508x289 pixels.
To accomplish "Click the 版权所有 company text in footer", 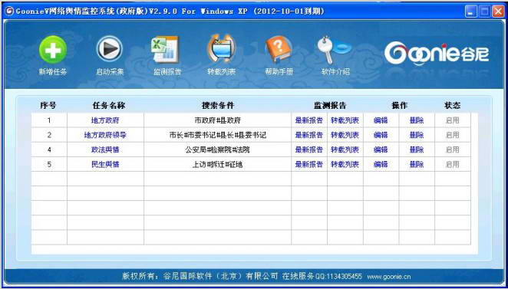I will (x=200, y=277).
